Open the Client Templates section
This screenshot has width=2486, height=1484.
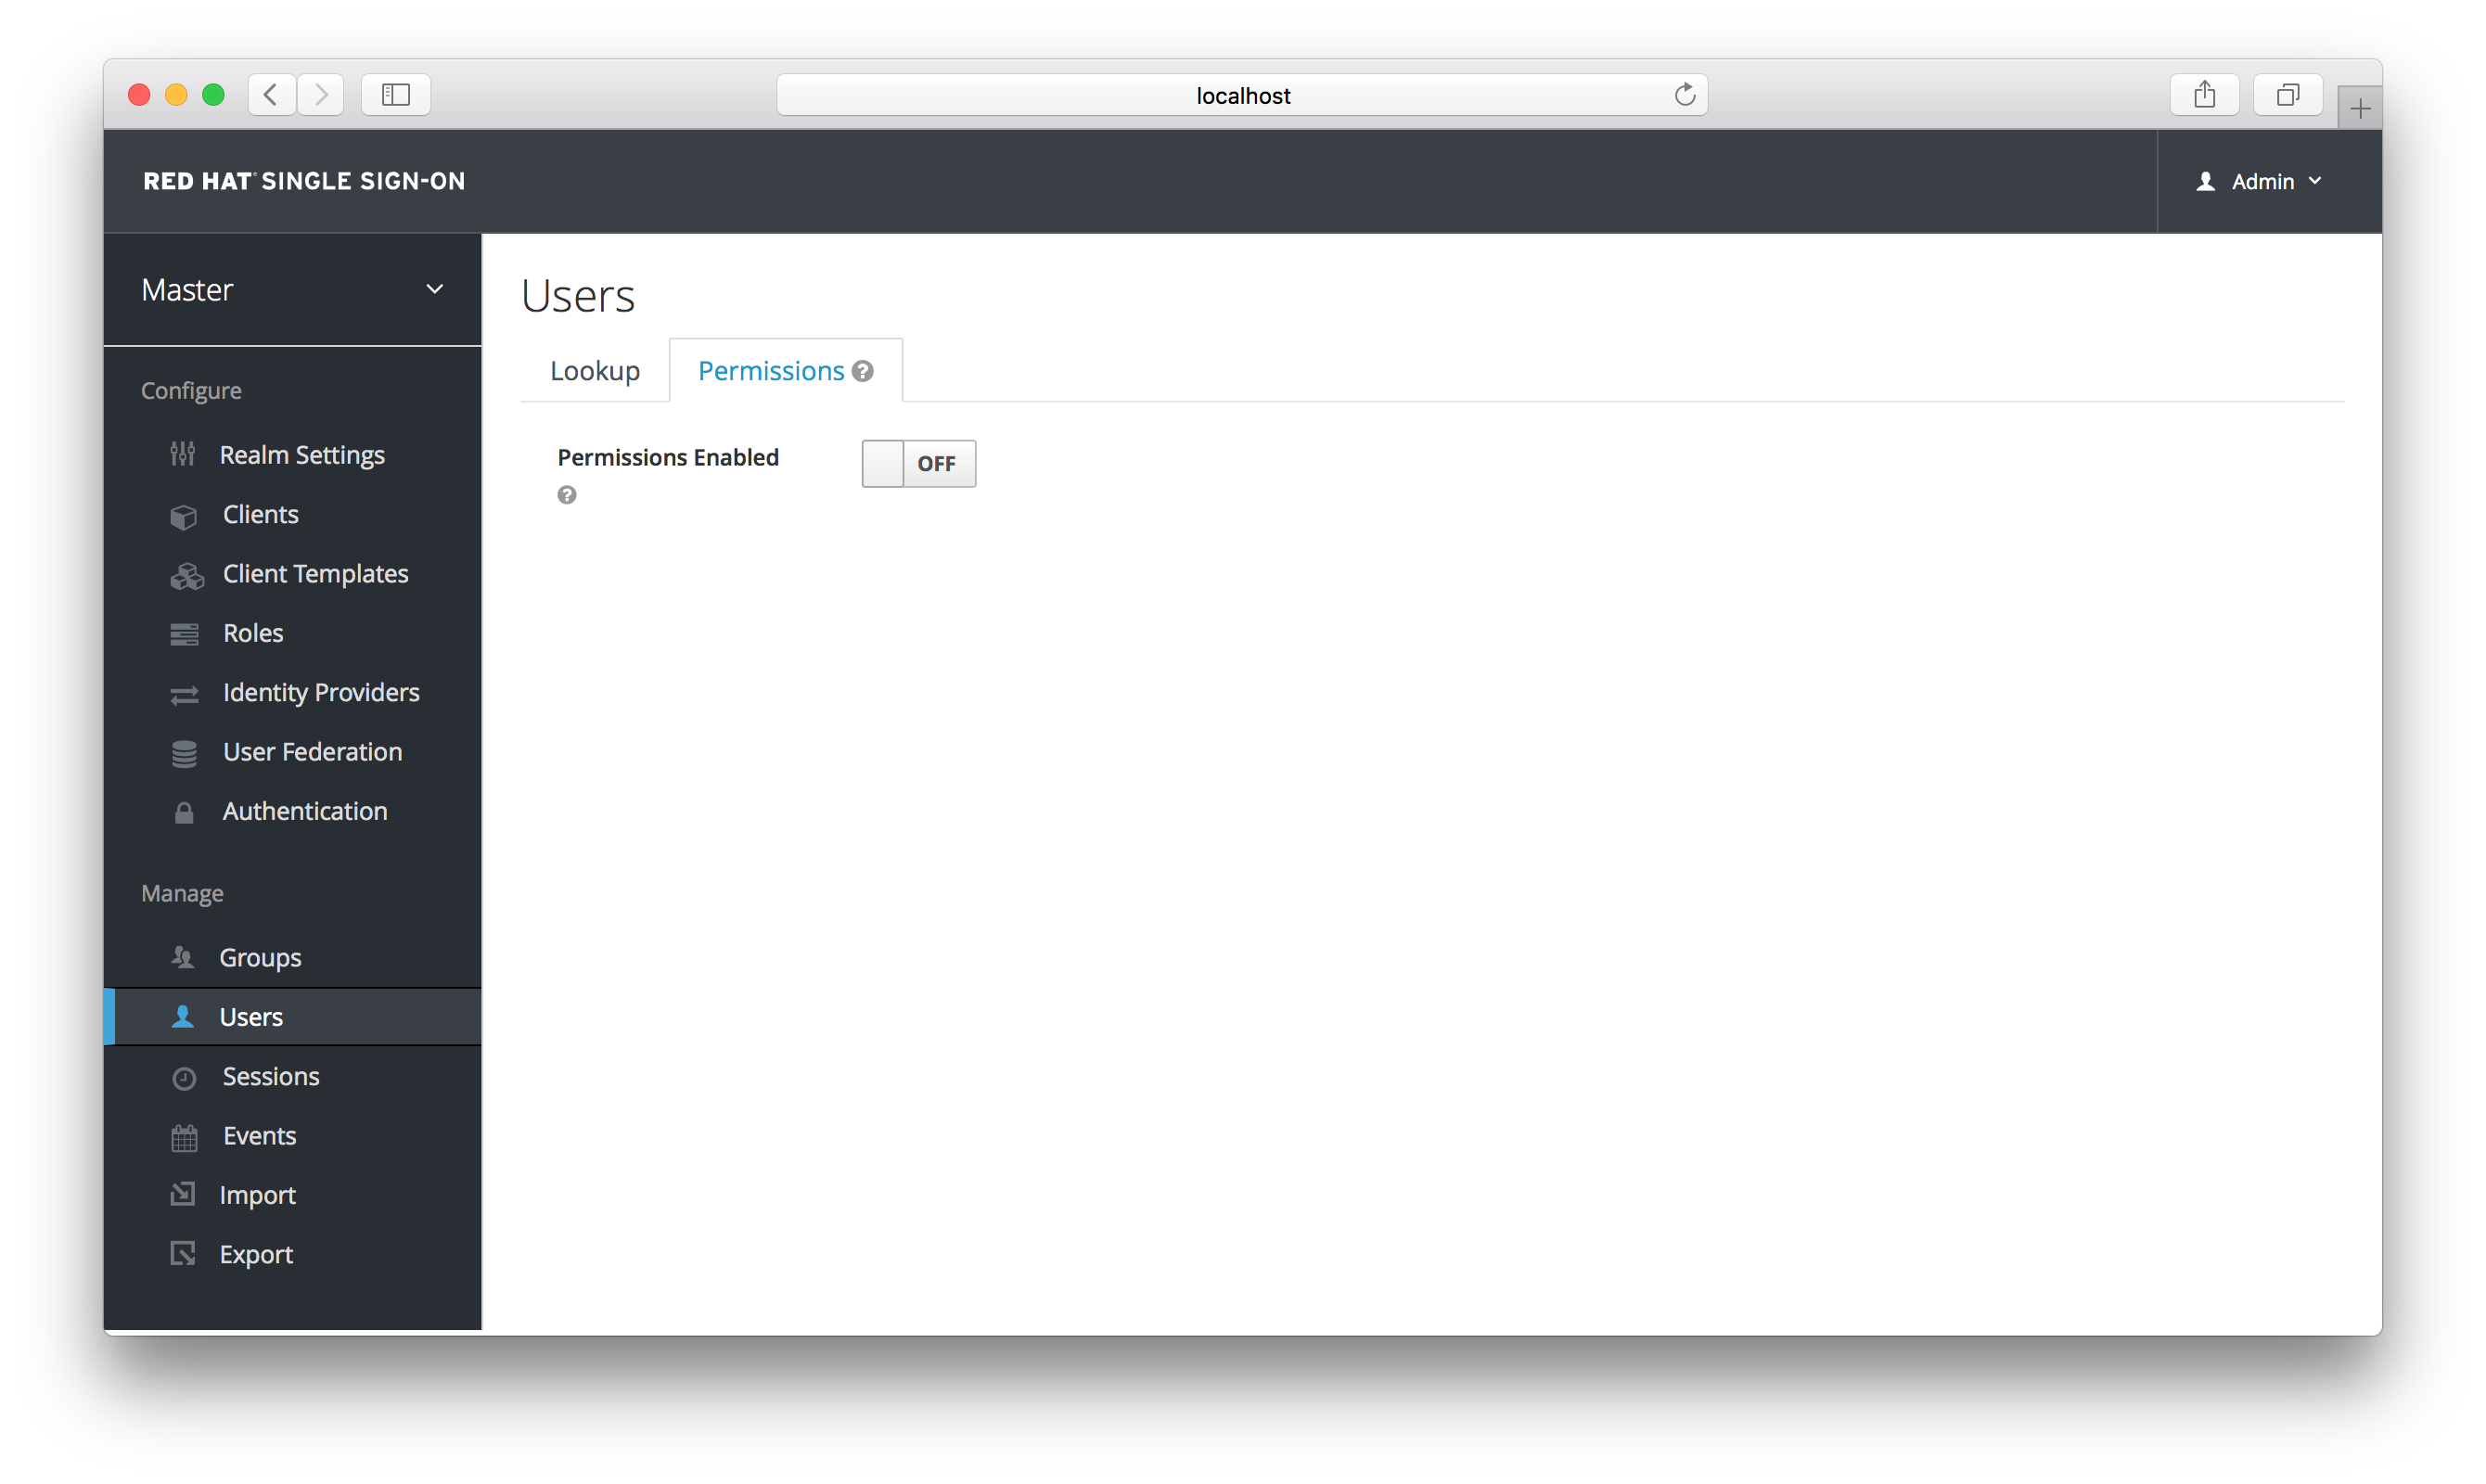pos(314,572)
